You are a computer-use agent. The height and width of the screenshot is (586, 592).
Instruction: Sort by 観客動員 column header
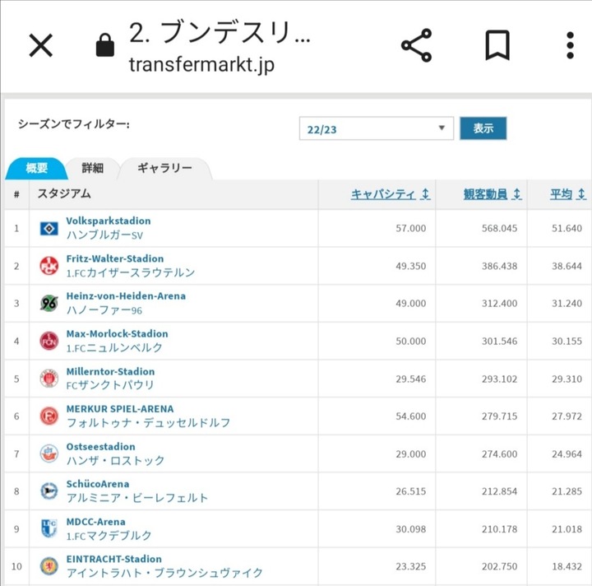click(493, 194)
